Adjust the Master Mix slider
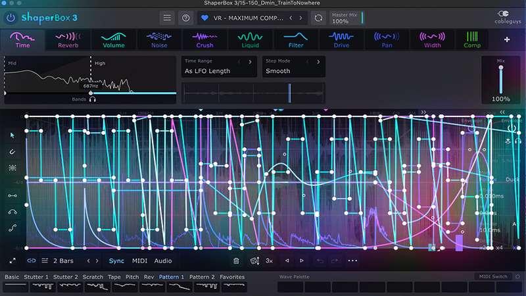This screenshot has height=296, width=526. click(362, 18)
